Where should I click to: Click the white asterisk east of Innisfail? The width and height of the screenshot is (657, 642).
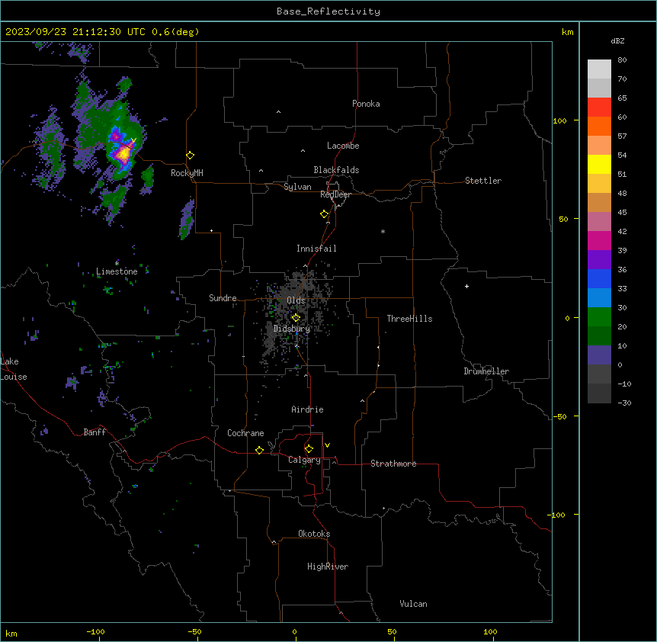tap(383, 231)
